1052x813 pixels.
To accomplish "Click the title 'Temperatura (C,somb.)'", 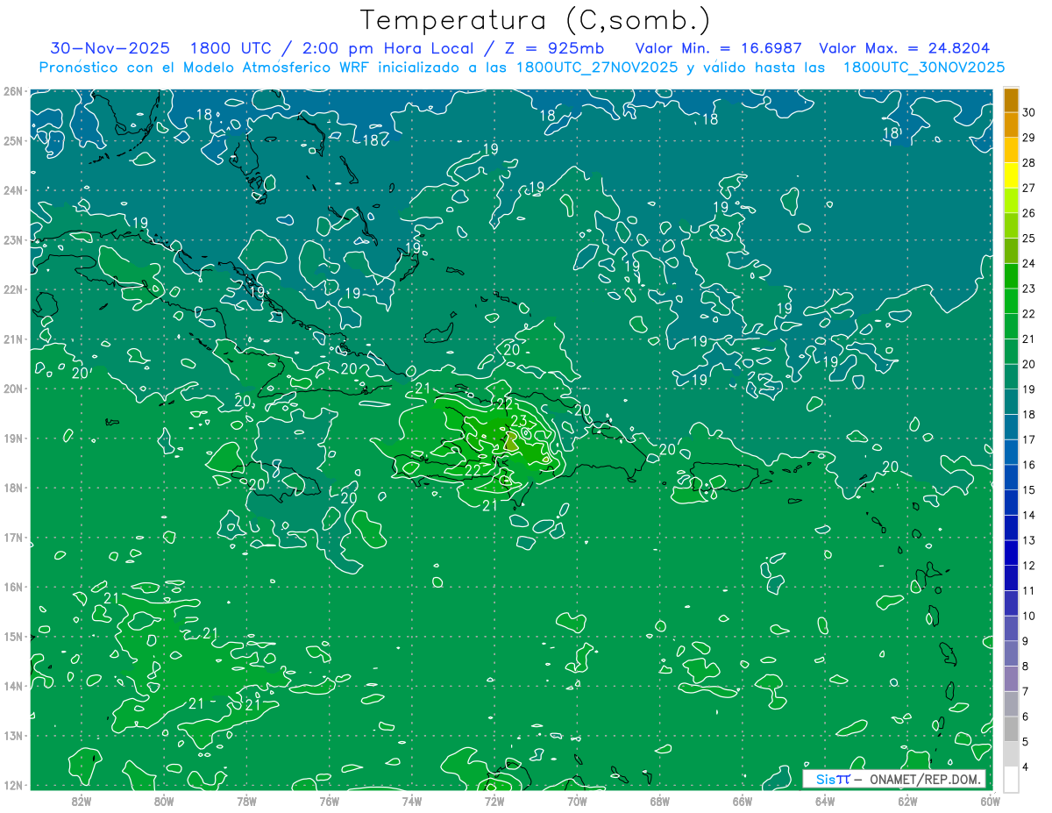I will coord(535,20).
